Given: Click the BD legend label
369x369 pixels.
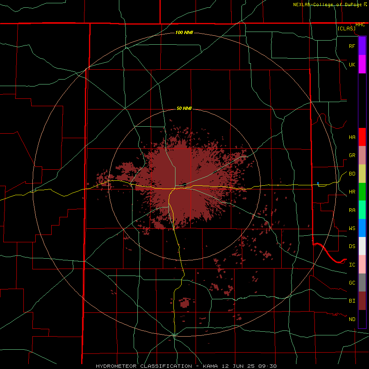Looking at the screenshot, I should click(352, 174).
